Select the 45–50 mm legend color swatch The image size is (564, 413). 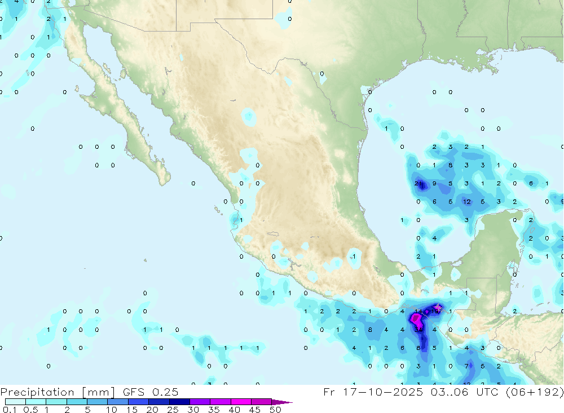262,402
